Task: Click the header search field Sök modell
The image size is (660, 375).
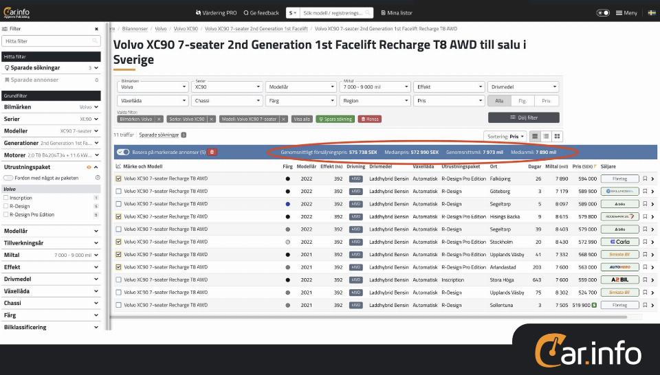Action: (x=336, y=13)
